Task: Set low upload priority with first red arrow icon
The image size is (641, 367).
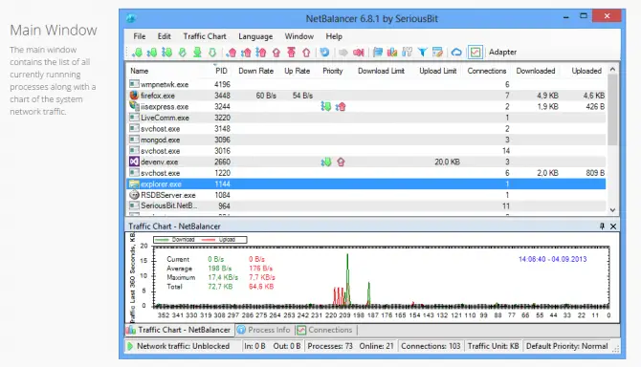Action: point(232,53)
